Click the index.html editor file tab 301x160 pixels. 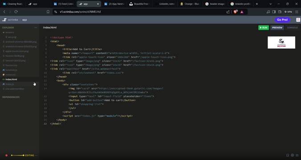point(50,28)
